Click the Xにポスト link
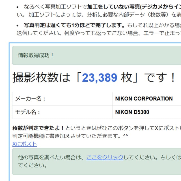Image resolution: width=181 pixels, height=181 pixels. click(25, 144)
